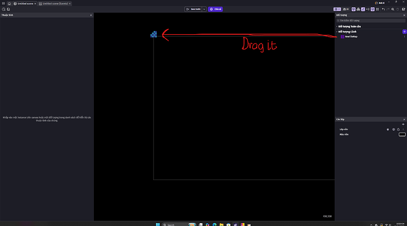
Task: Open the scene settings edit icon
Action: tap(403, 9)
